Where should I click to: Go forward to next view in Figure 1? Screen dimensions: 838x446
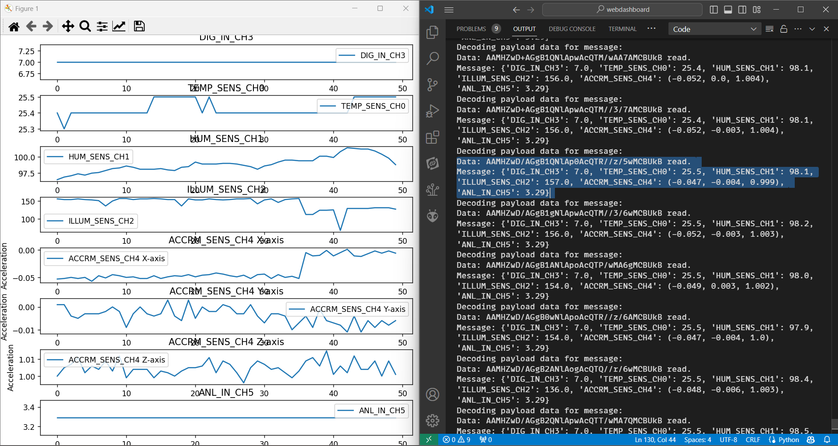point(48,27)
